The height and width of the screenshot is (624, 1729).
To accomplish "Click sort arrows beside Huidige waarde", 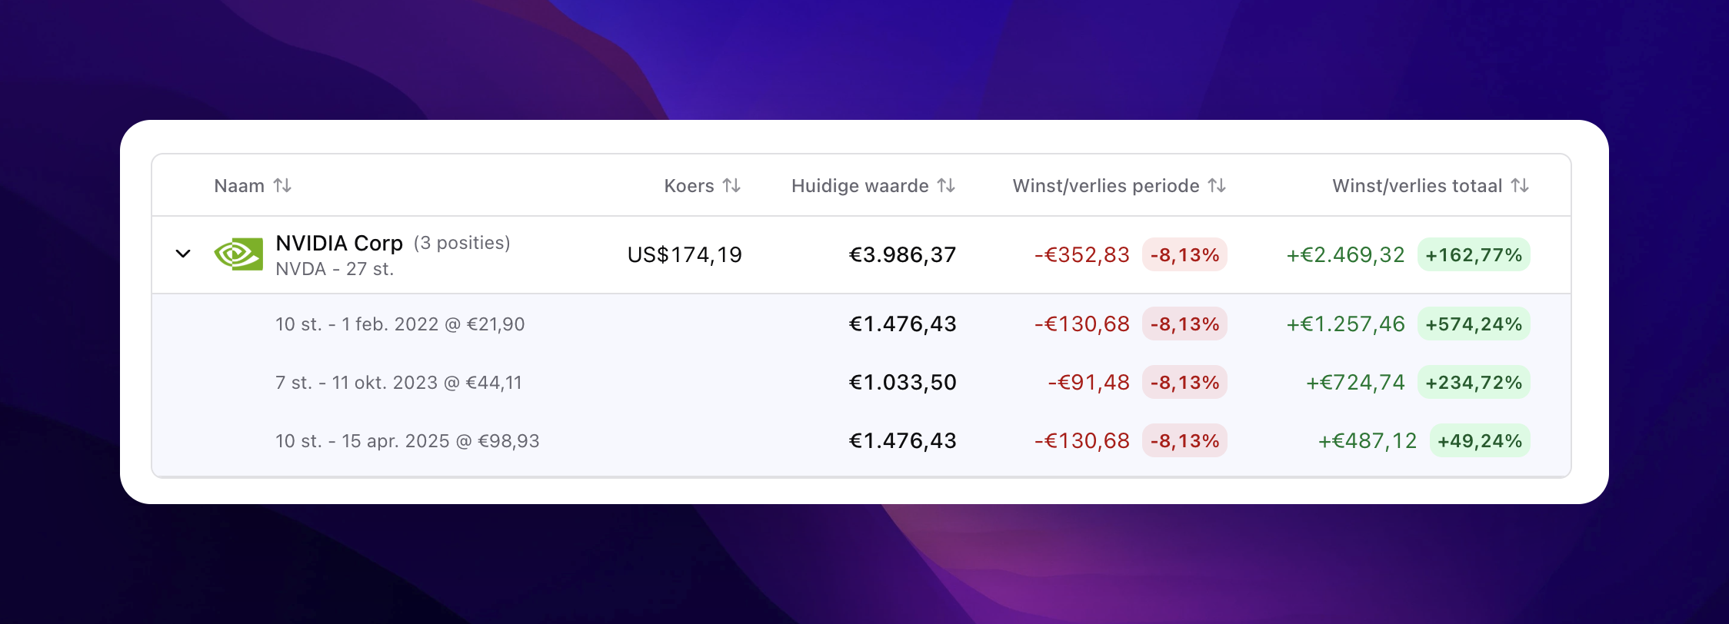I will point(946,186).
